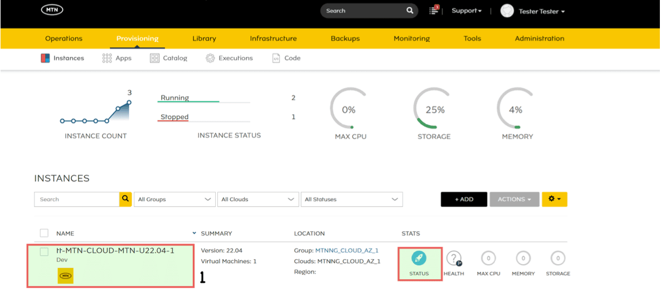Screen dimensions: 661x307
Task: Click the STORAGE stat circle in row
Action: point(558,258)
